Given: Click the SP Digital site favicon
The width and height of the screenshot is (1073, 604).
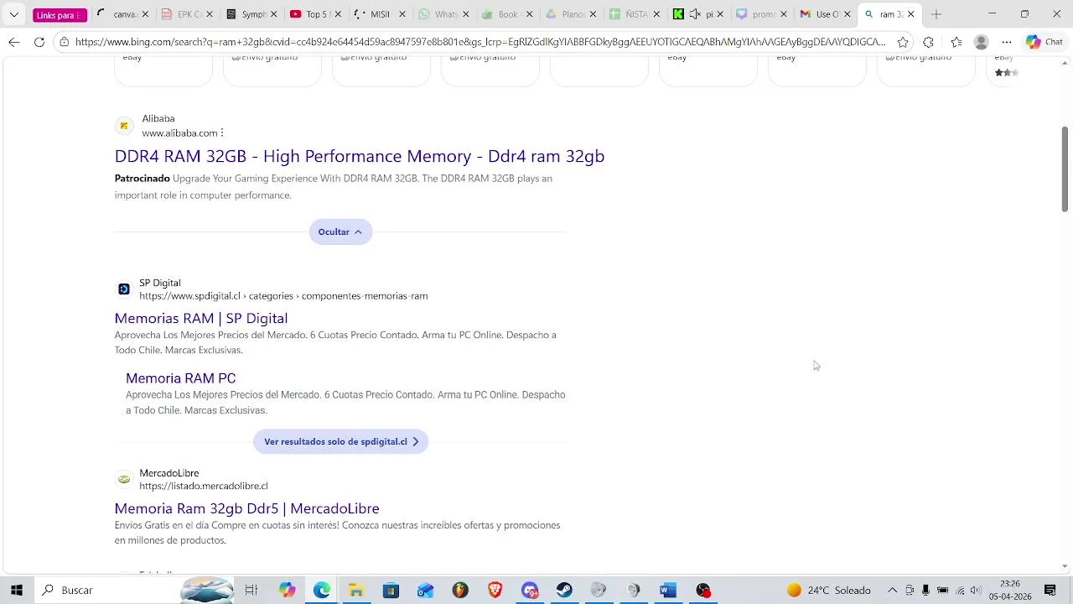Looking at the screenshot, I should click(x=124, y=289).
